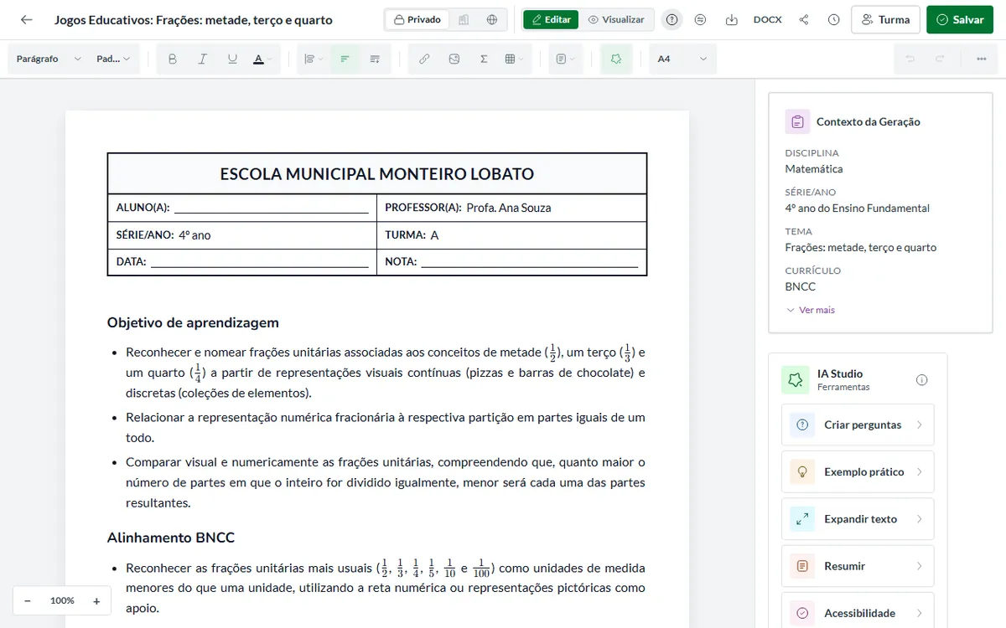The width and height of the screenshot is (1006, 628).
Task: Click the redo arrow
Action: click(x=940, y=59)
